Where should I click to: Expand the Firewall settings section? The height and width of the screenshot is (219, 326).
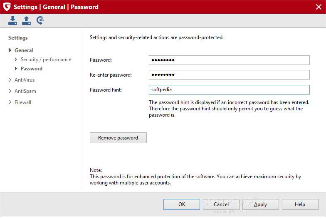coord(10,102)
